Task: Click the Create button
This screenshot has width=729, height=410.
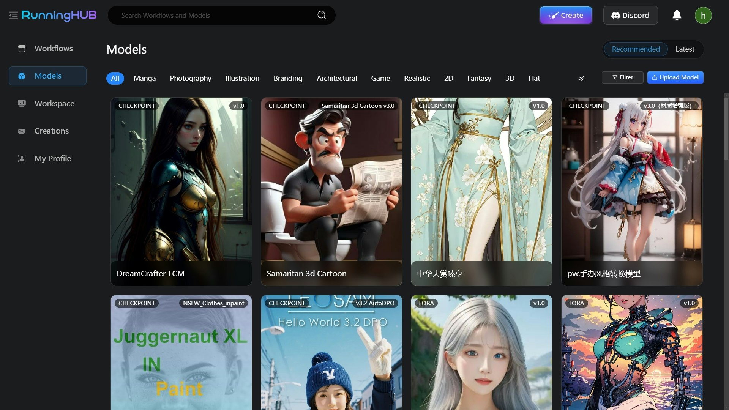Action: [566, 16]
